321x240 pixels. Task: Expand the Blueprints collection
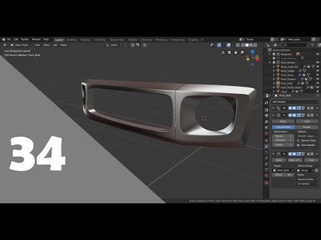270,54
